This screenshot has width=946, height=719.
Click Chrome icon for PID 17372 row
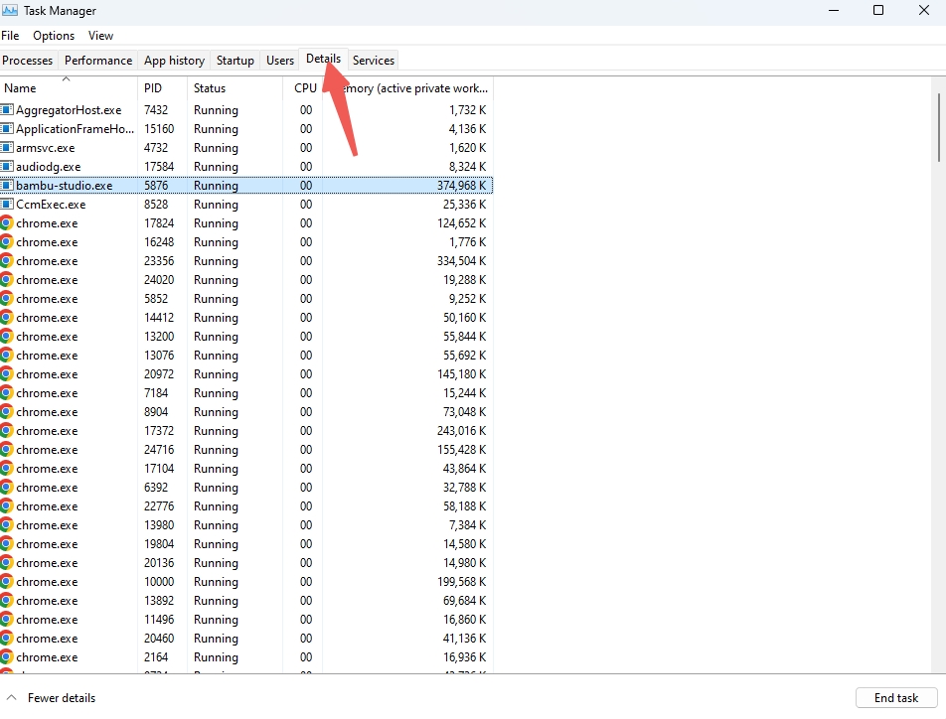pyautogui.click(x=7, y=431)
